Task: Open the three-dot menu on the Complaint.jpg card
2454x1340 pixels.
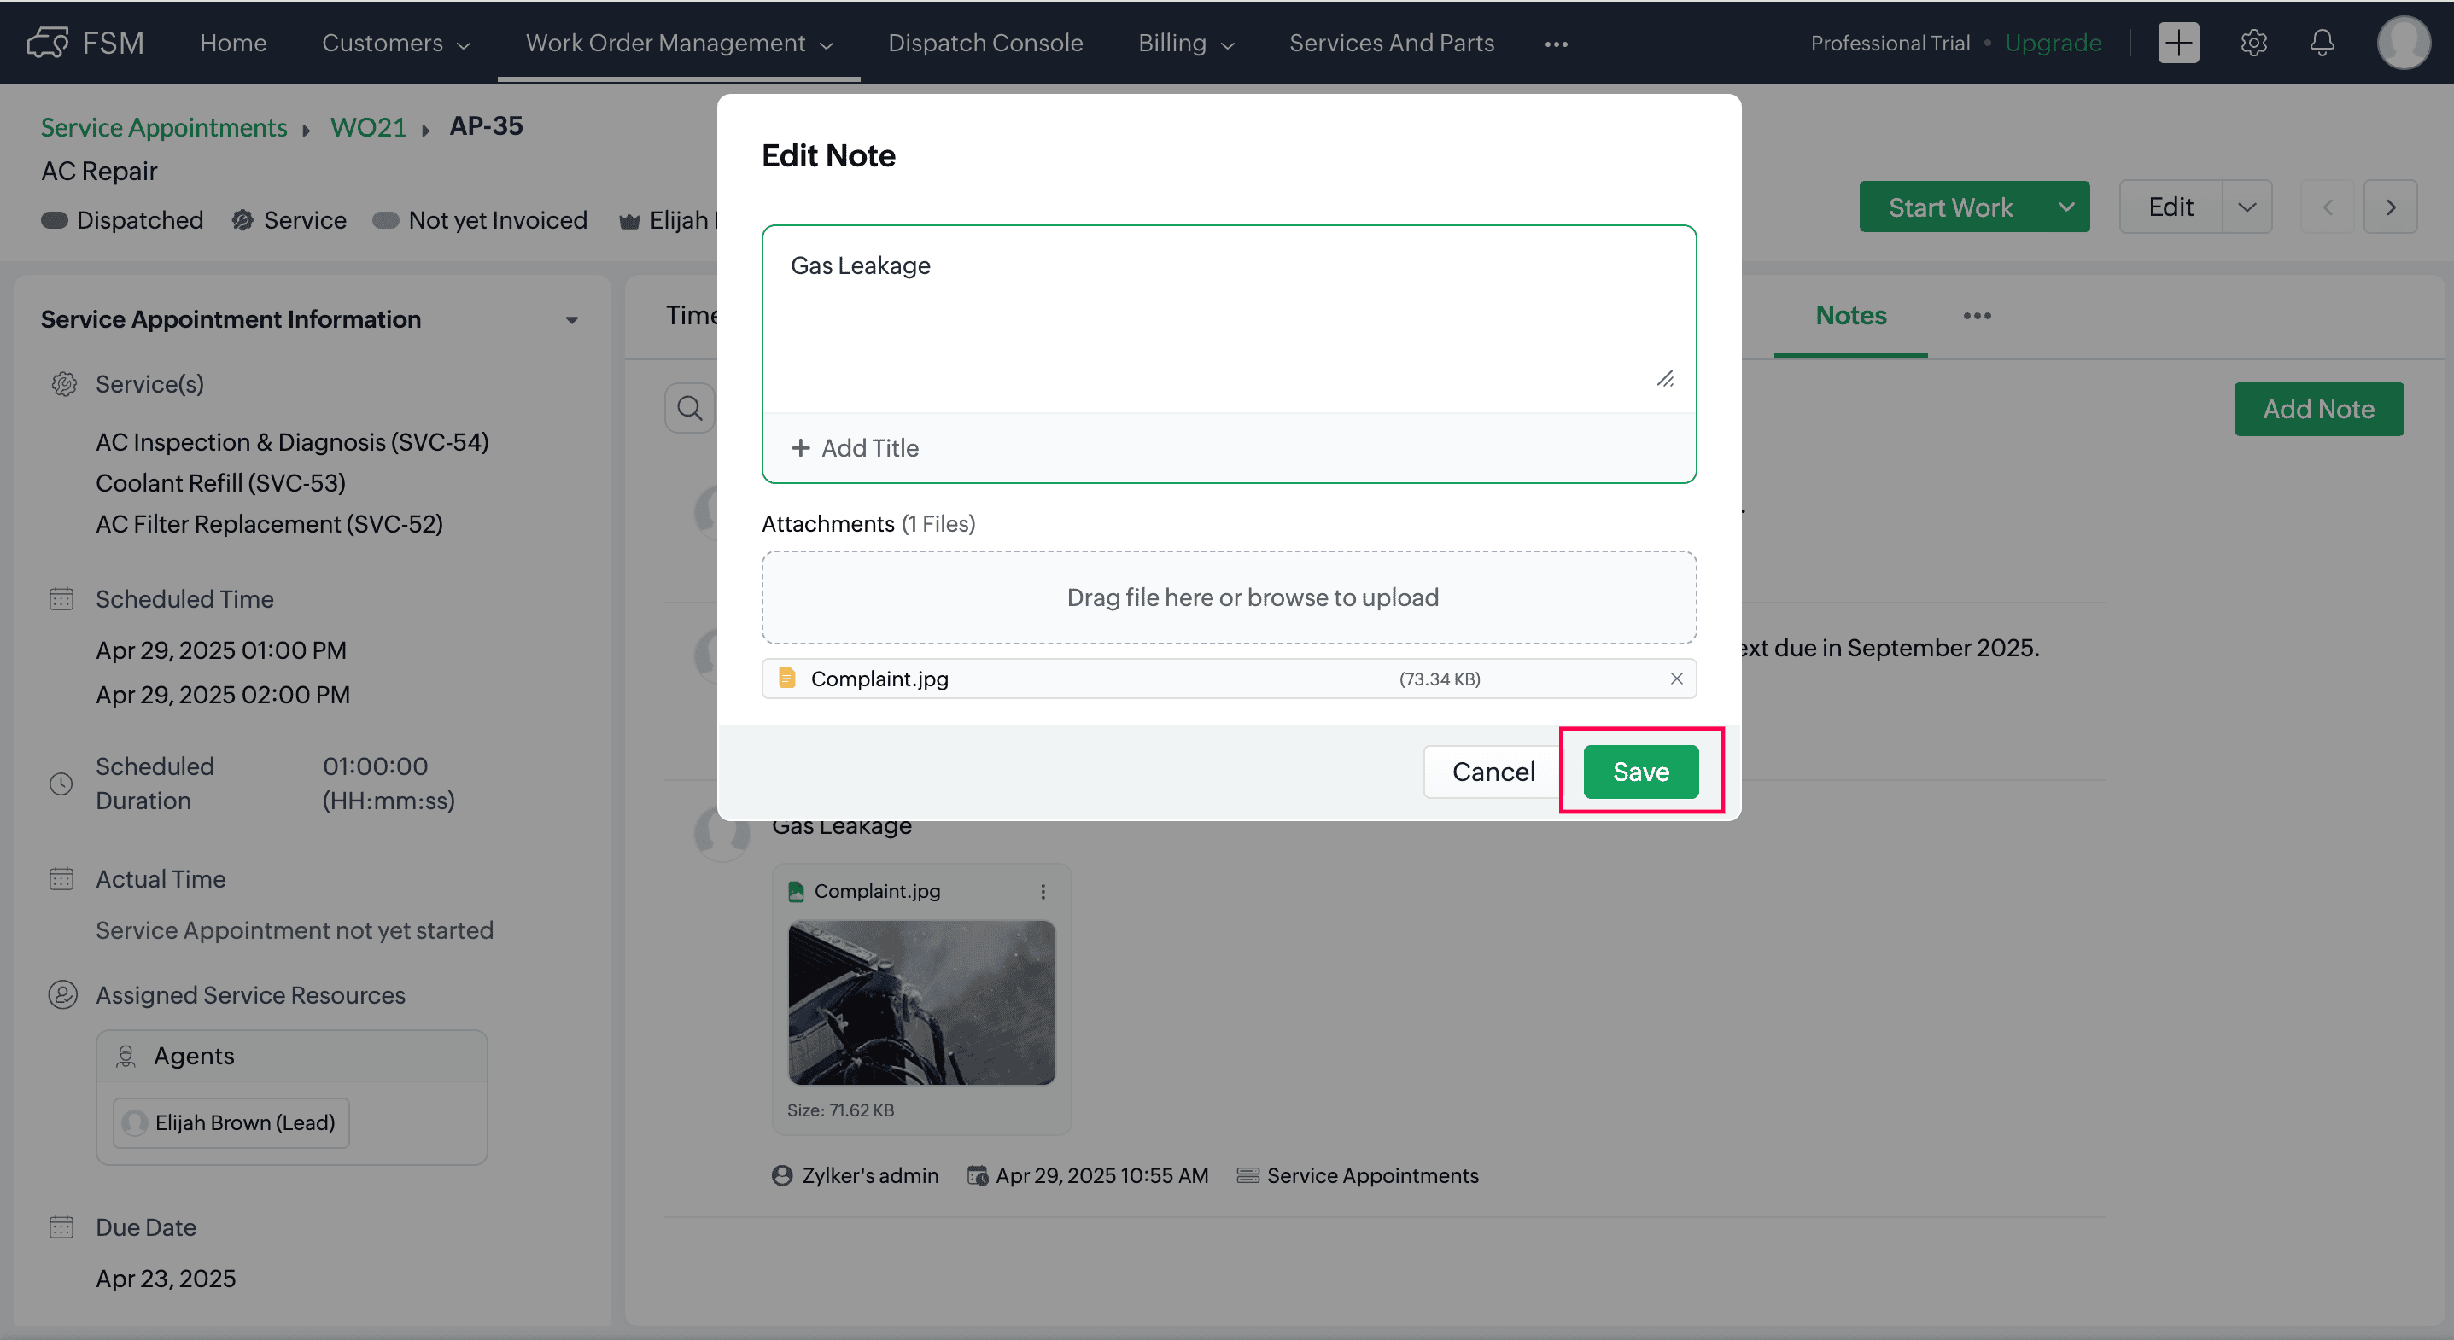Action: 1043,891
